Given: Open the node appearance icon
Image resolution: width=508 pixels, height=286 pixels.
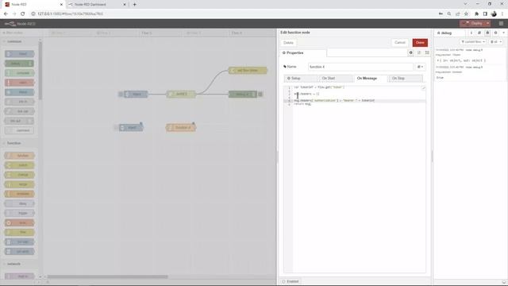Looking at the screenshot, I should [427, 52].
